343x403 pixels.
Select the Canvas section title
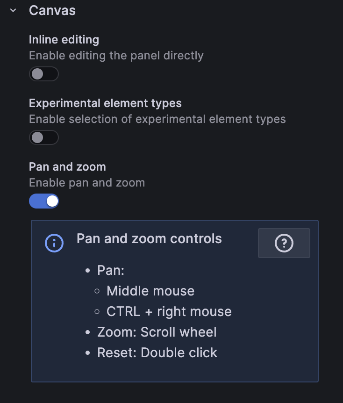[52, 10]
